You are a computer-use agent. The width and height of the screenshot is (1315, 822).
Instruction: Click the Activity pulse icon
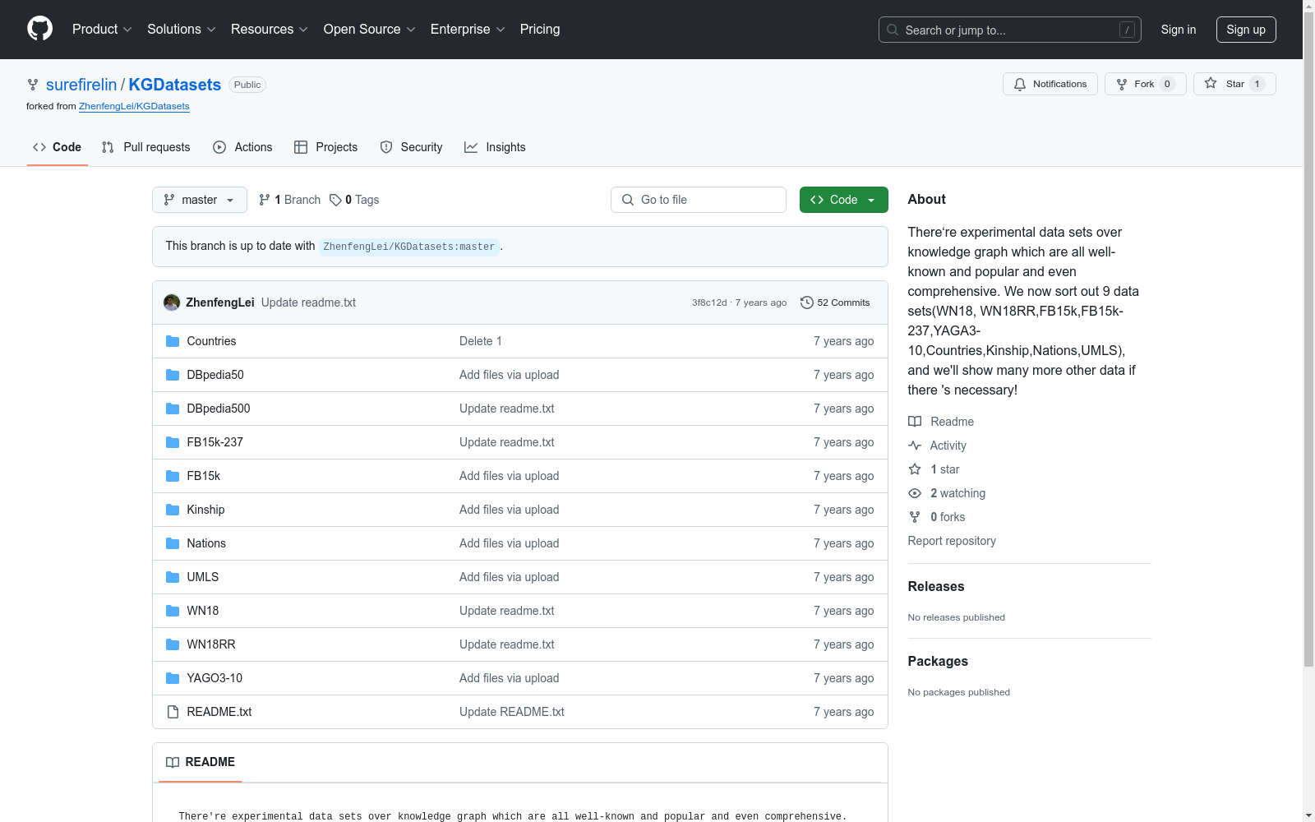tap(915, 446)
